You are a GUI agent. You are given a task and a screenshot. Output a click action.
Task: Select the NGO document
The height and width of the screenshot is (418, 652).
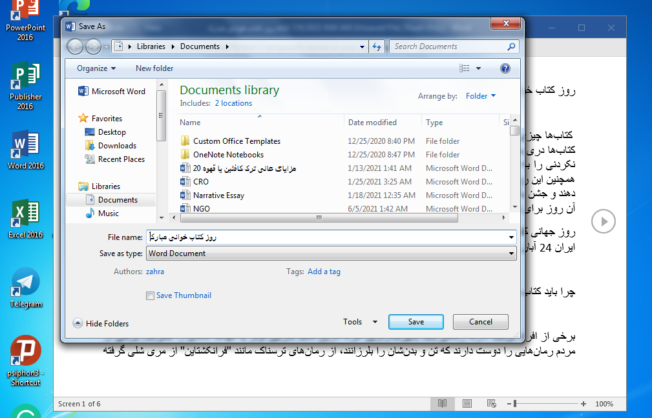195,208
